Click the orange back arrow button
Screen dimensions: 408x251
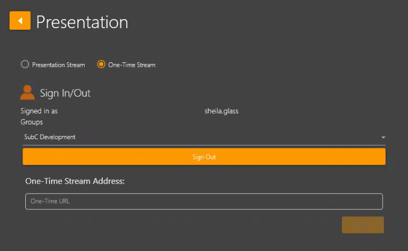[x=20, y=21]
